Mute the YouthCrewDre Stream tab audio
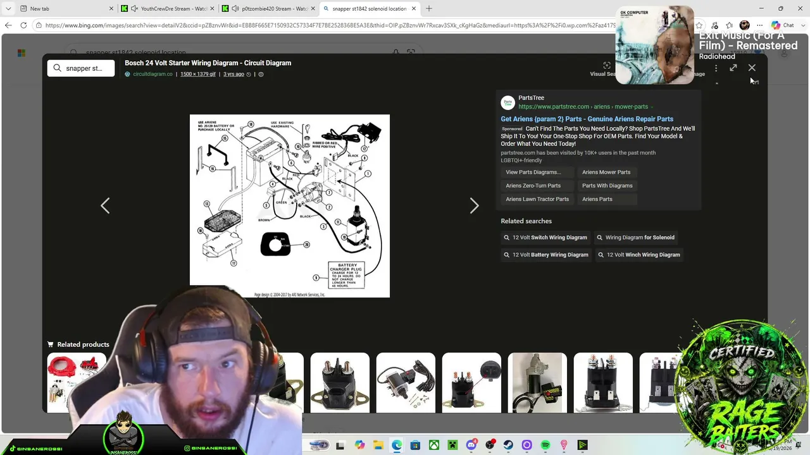810x455 pixels. click(x=134, y=8)
